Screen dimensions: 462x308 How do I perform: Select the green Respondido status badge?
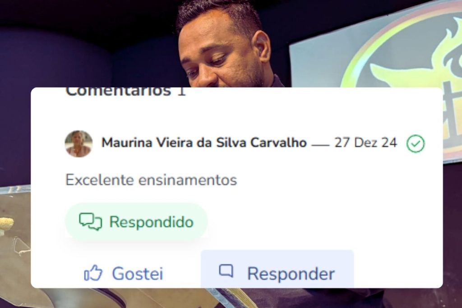pos(136,221)
